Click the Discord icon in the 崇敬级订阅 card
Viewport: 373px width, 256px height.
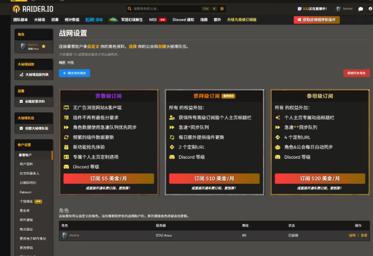pos(67,166)
